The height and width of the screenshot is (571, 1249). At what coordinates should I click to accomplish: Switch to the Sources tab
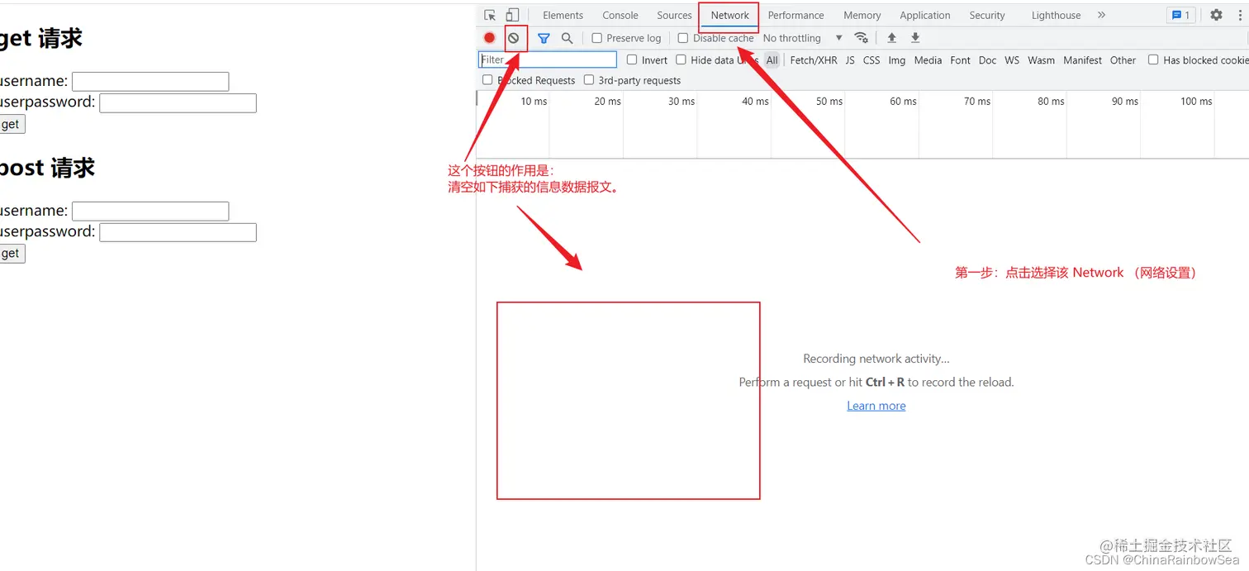tap(674, 15)
